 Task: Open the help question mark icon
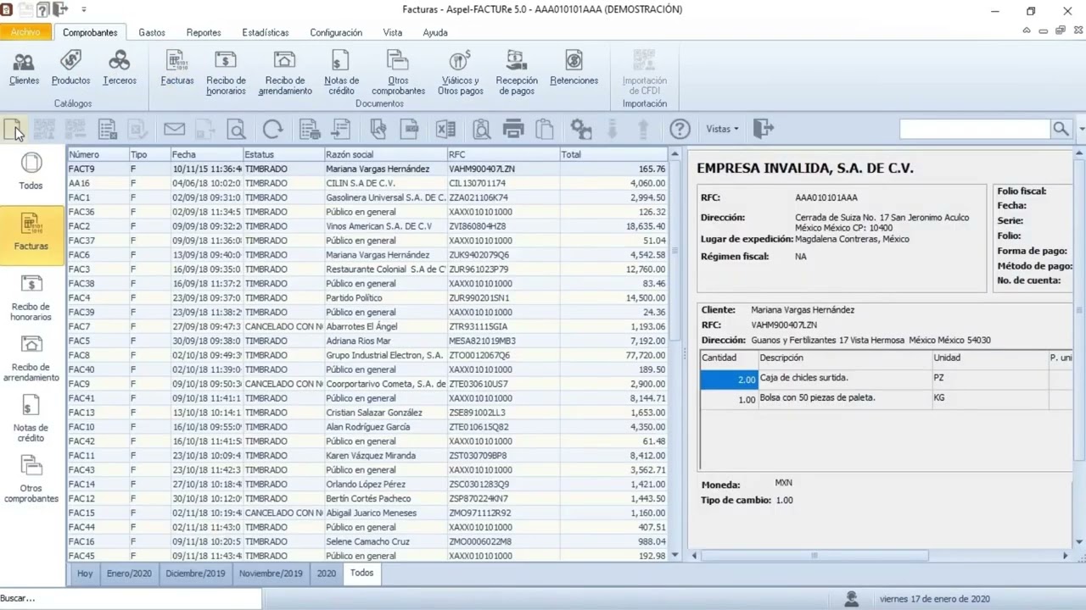680,129
